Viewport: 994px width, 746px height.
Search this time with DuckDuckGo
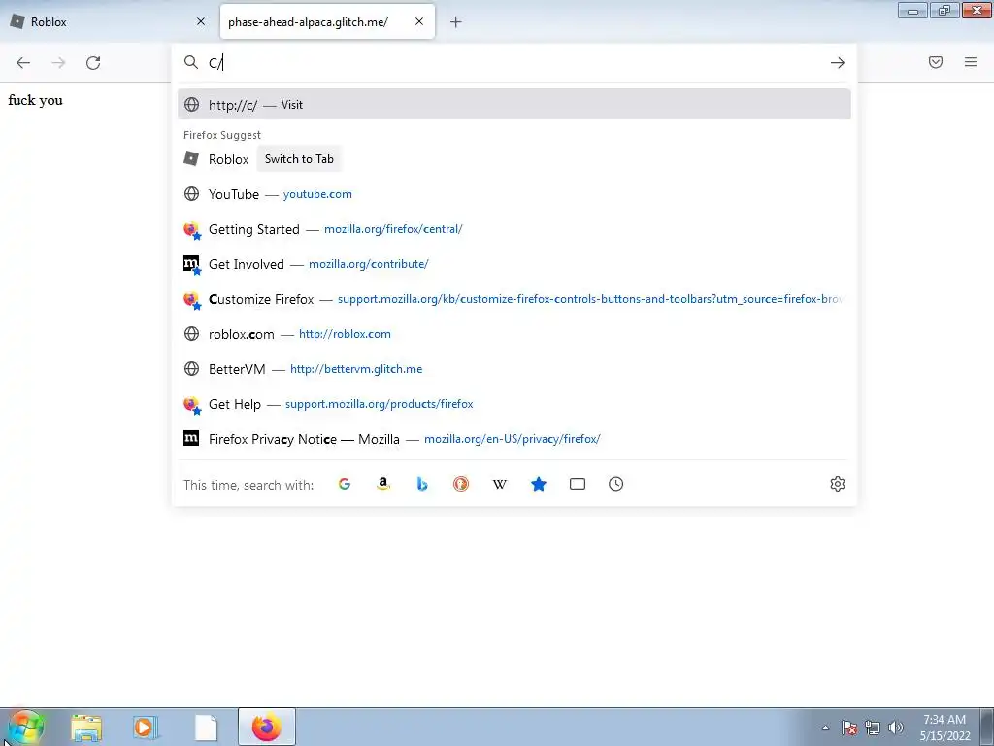pos(461,484)
